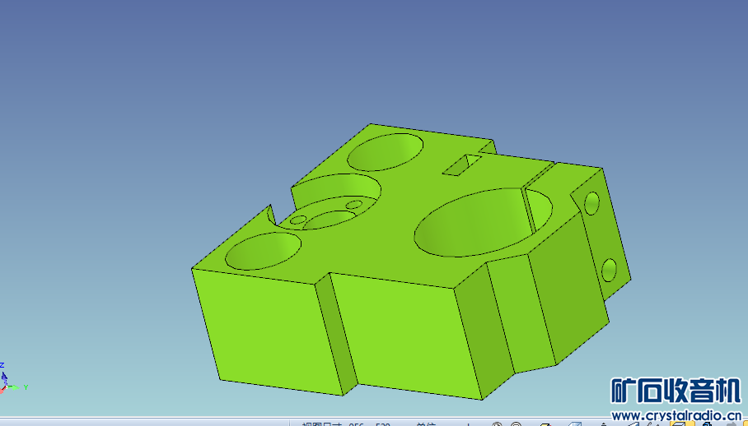Select the lower hole on the right end plate
Screen dimensions: 748x426
609,271
